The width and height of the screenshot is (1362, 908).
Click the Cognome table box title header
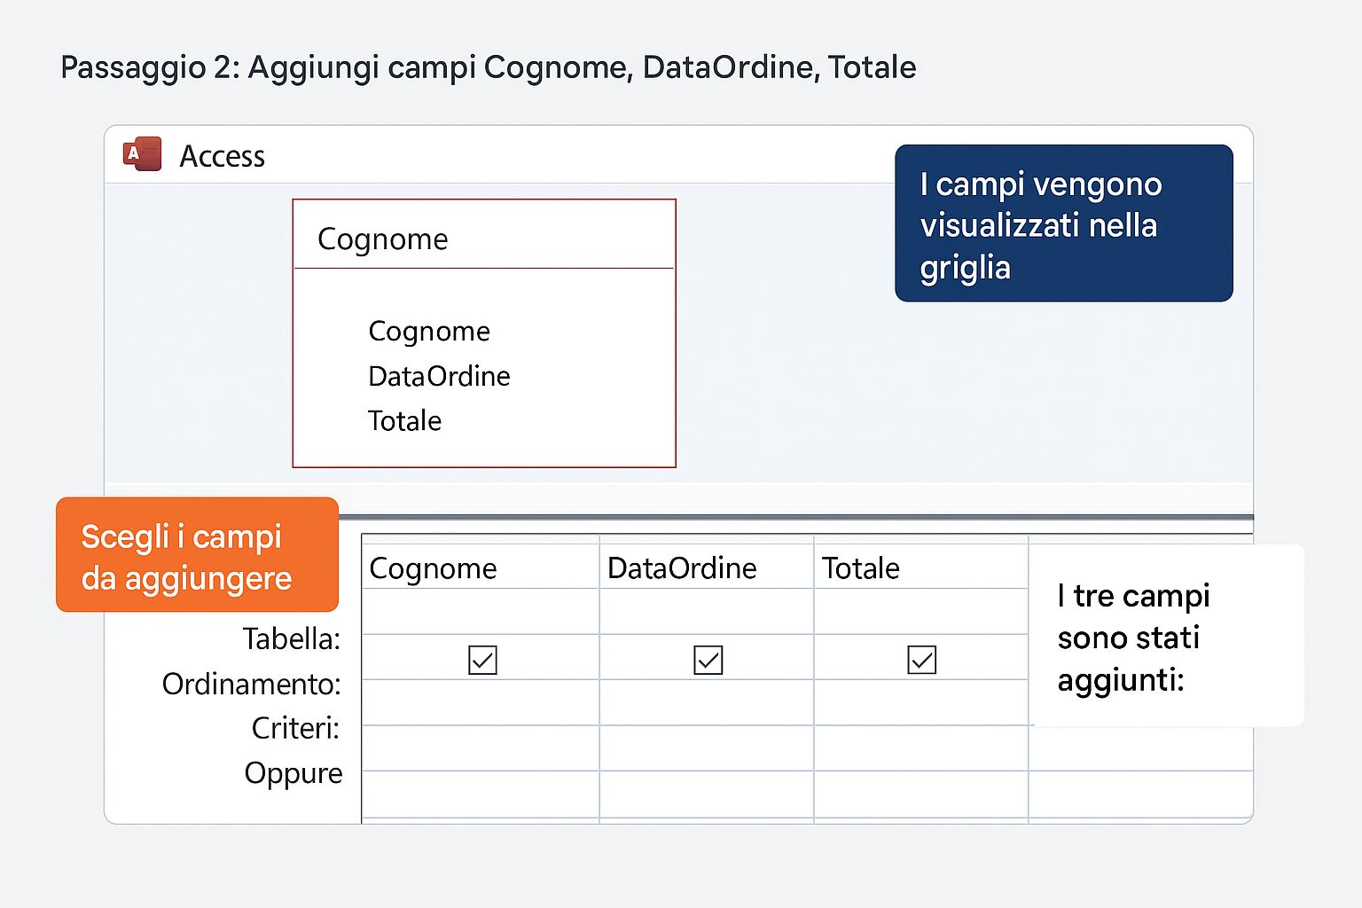[383, 239]
